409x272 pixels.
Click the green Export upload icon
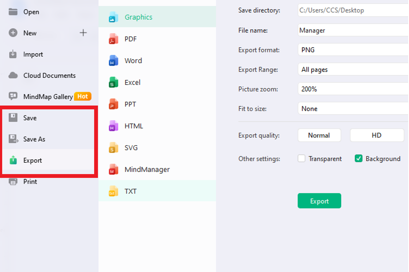point(13,160)
